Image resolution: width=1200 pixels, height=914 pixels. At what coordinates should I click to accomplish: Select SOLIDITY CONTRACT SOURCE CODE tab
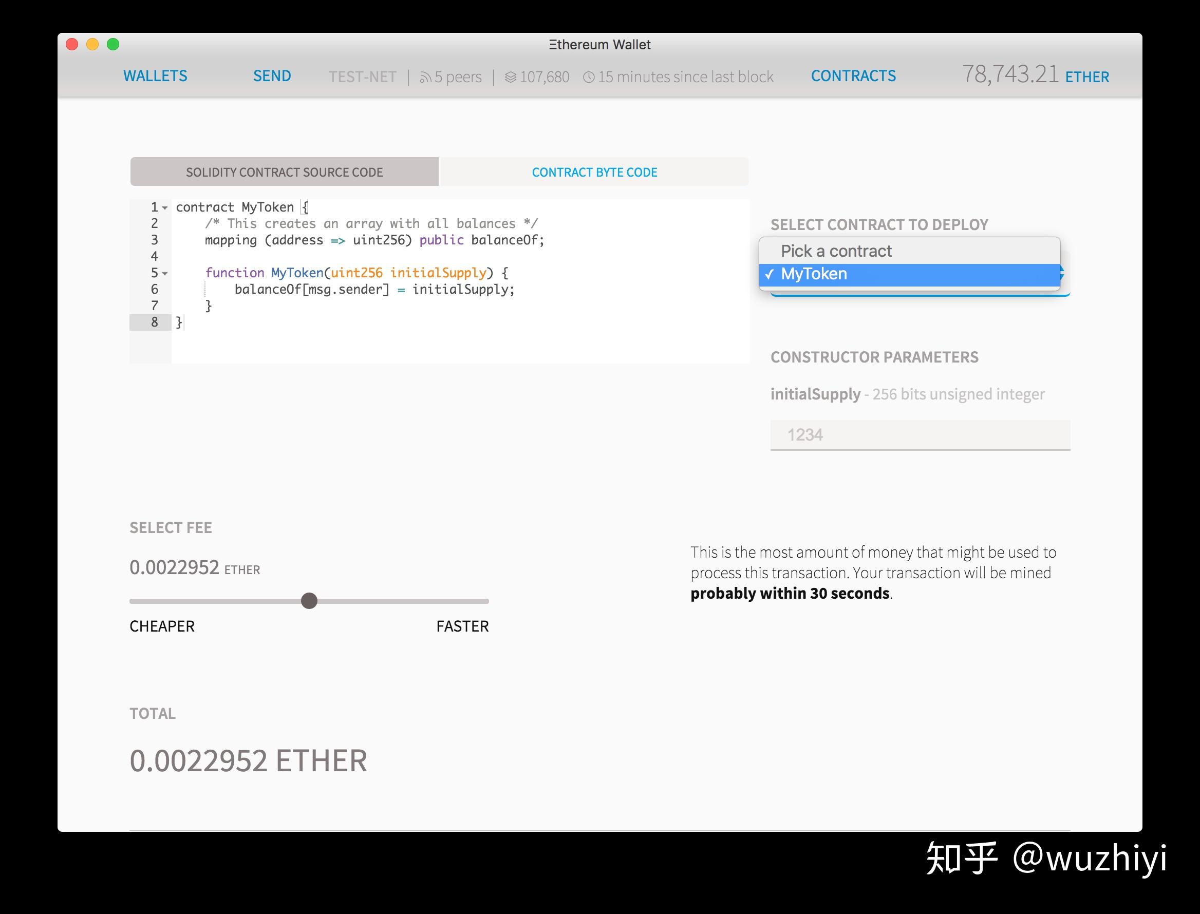click(284, 172)
